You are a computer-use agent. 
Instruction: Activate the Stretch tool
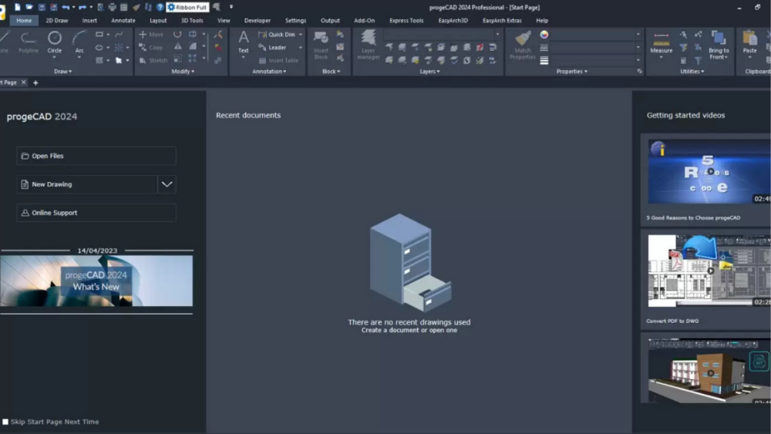153,60
